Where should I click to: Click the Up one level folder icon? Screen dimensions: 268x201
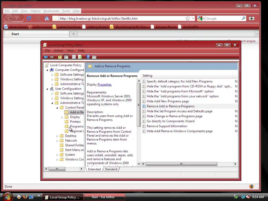(x=60, y=57)
